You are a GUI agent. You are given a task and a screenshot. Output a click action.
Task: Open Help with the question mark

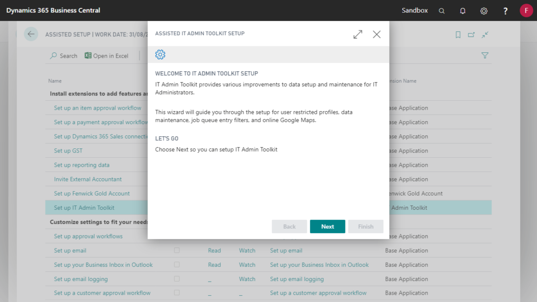[504, 10]
